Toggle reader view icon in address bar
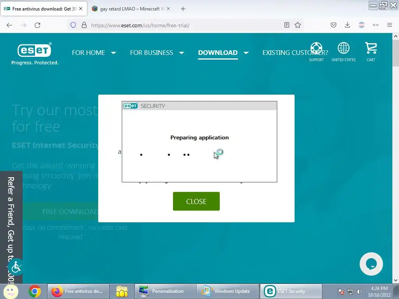The image size is (399, 299). pos(286,25)
